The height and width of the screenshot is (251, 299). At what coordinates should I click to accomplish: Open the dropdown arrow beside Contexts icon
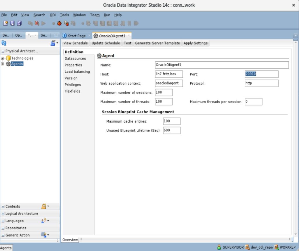click(48, 206)
